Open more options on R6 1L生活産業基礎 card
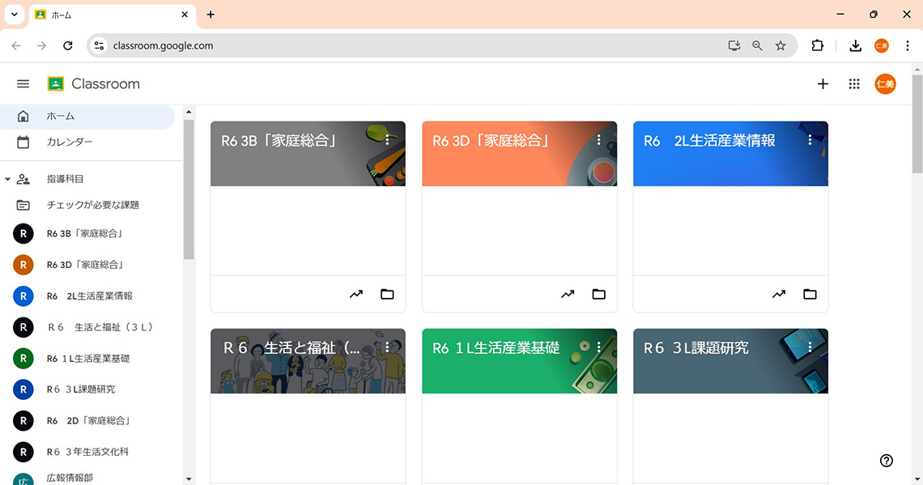 (598, 347)
